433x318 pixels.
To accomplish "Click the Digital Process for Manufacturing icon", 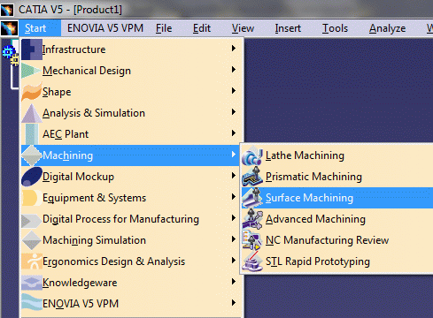I will click(31, 220).
